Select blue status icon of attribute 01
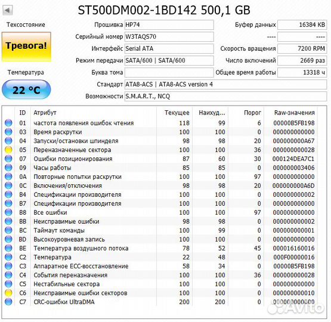Viewport: 331px width, 322px height. pyautogui.click(x=8, y=123)
